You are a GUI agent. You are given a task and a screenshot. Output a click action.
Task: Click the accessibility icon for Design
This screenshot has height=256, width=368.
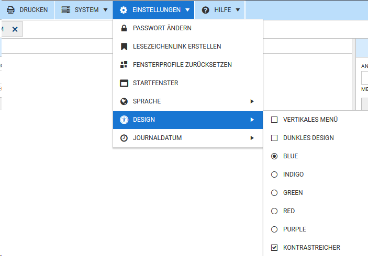tap(124, 120)
